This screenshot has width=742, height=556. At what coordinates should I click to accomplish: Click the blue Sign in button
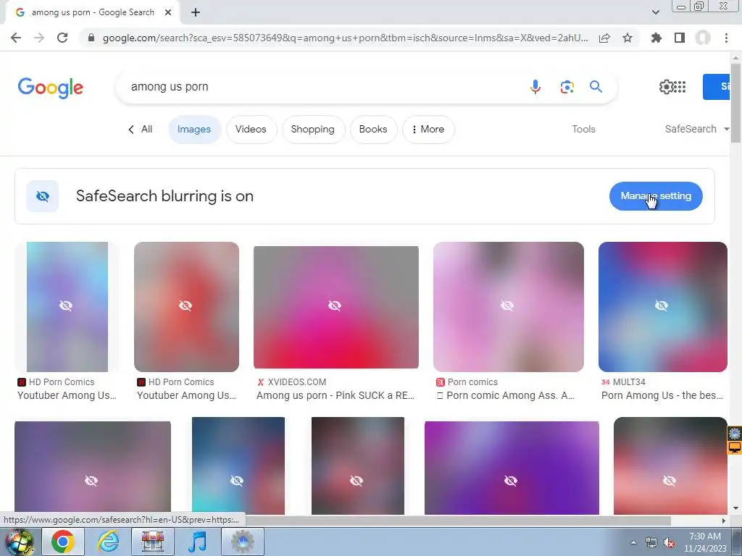coord(717,87)
